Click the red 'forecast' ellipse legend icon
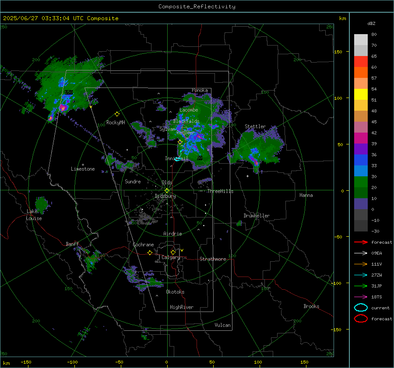This screenshot has height=368, width=394. [x=361, y=319]
